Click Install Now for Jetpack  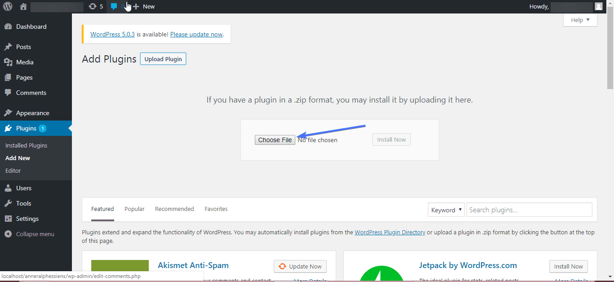click(569, 266)
